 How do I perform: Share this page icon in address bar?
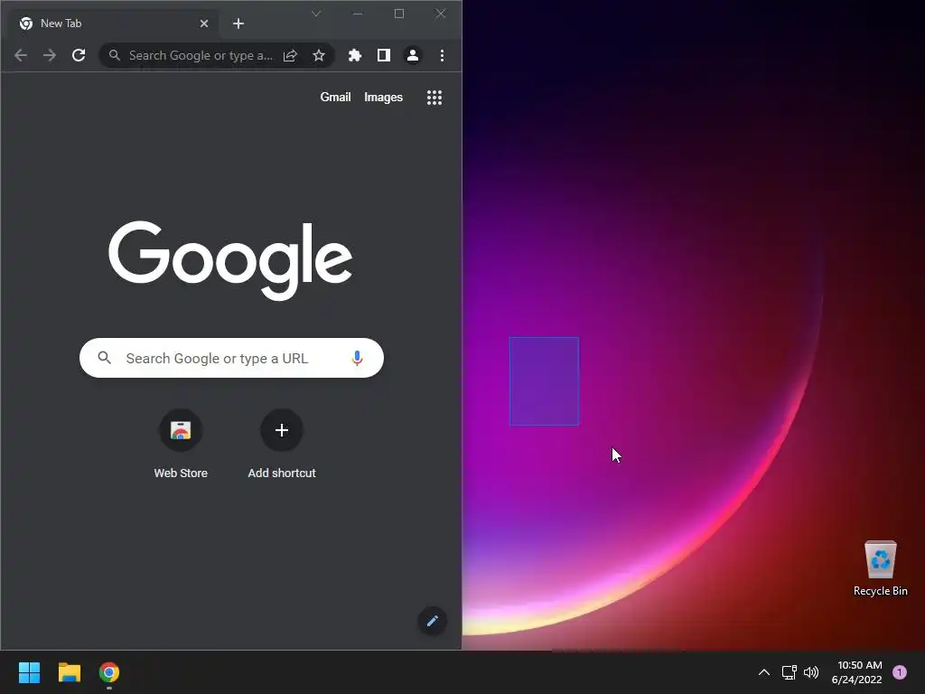290,55
